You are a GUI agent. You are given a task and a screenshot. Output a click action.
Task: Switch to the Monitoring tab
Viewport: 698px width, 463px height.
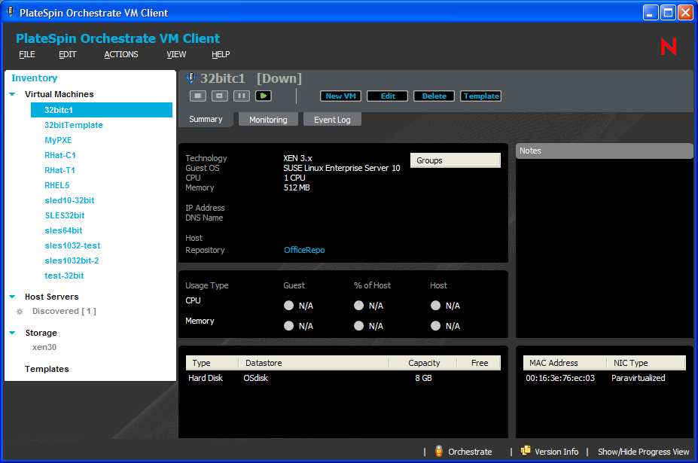268,120
